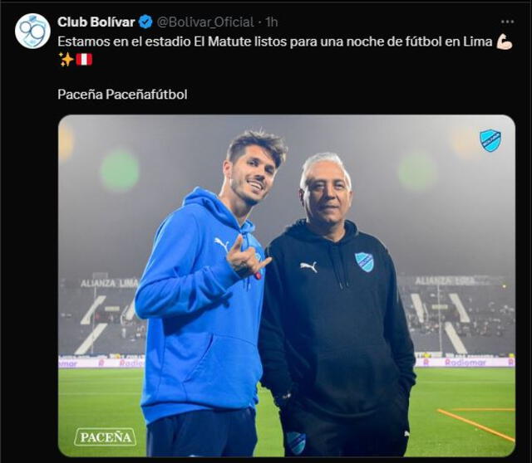Click the Club Bolívar display name
This screenshot has width=532, height=463.
[x=96, y=22]
